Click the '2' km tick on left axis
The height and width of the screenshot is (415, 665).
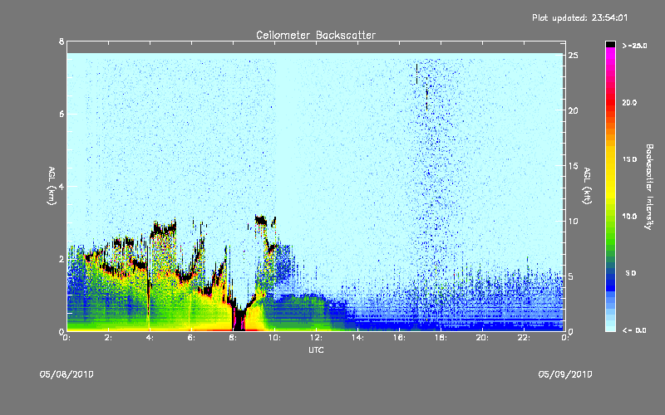coord(62,259)
